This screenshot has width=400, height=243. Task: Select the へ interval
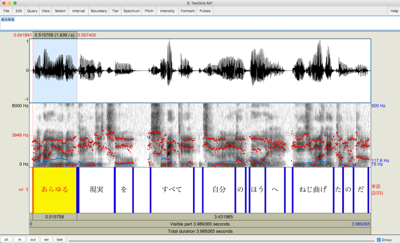[275, 190]
